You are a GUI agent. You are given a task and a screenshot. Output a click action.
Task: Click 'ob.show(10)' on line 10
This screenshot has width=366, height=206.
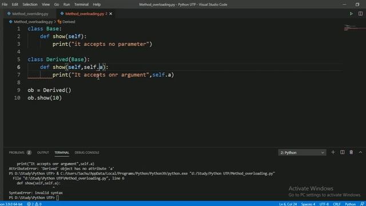pos(45,98)
